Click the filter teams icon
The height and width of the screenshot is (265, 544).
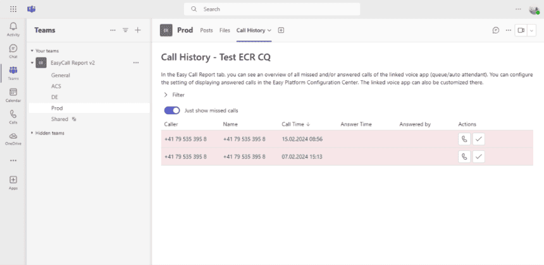126,30
